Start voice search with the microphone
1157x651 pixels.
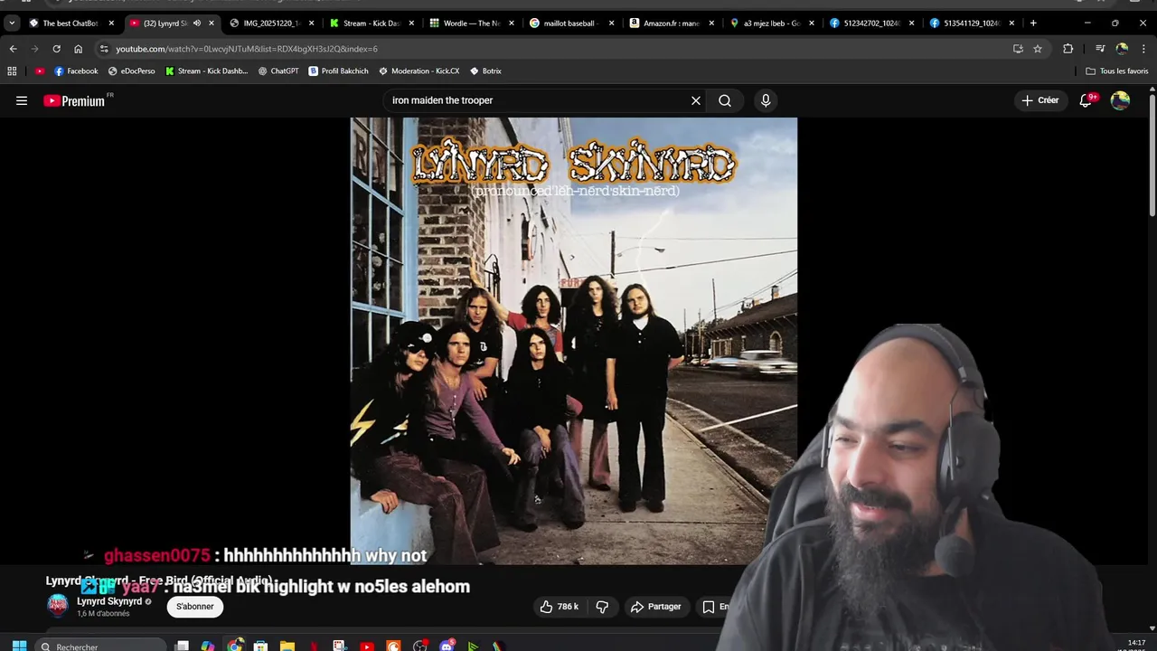point(766,100)
